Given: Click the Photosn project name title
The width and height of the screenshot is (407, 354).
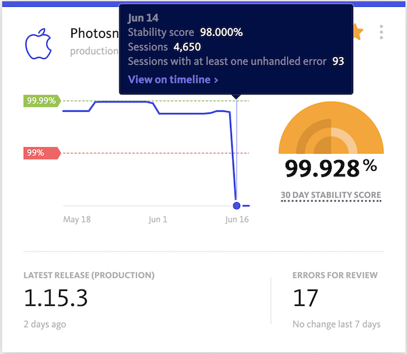Looking at the screenshot, I should click(x=94, y=33).
